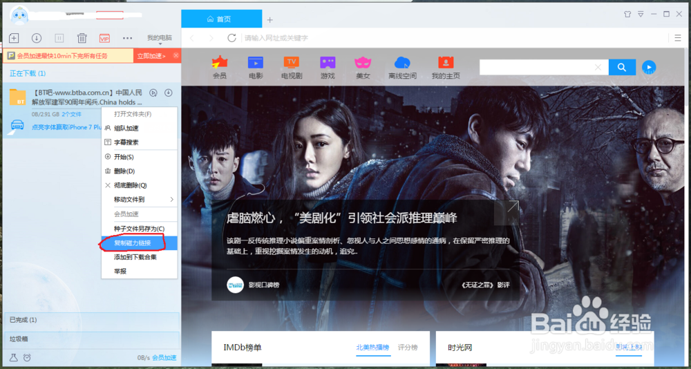The image size is (691, 369).
Task: Select 字幕搜索 in context menu
Action: click(x=126, y=142)
